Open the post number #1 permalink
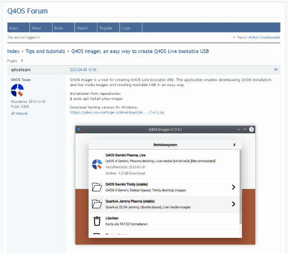Screen dimensions: 288x253 [276, 70]
